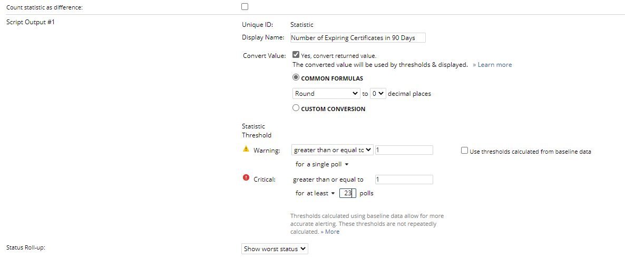Viewport: 625px width, 259px height.
Task: Select the Custom Conversion radio button
Action: [296, 108]
